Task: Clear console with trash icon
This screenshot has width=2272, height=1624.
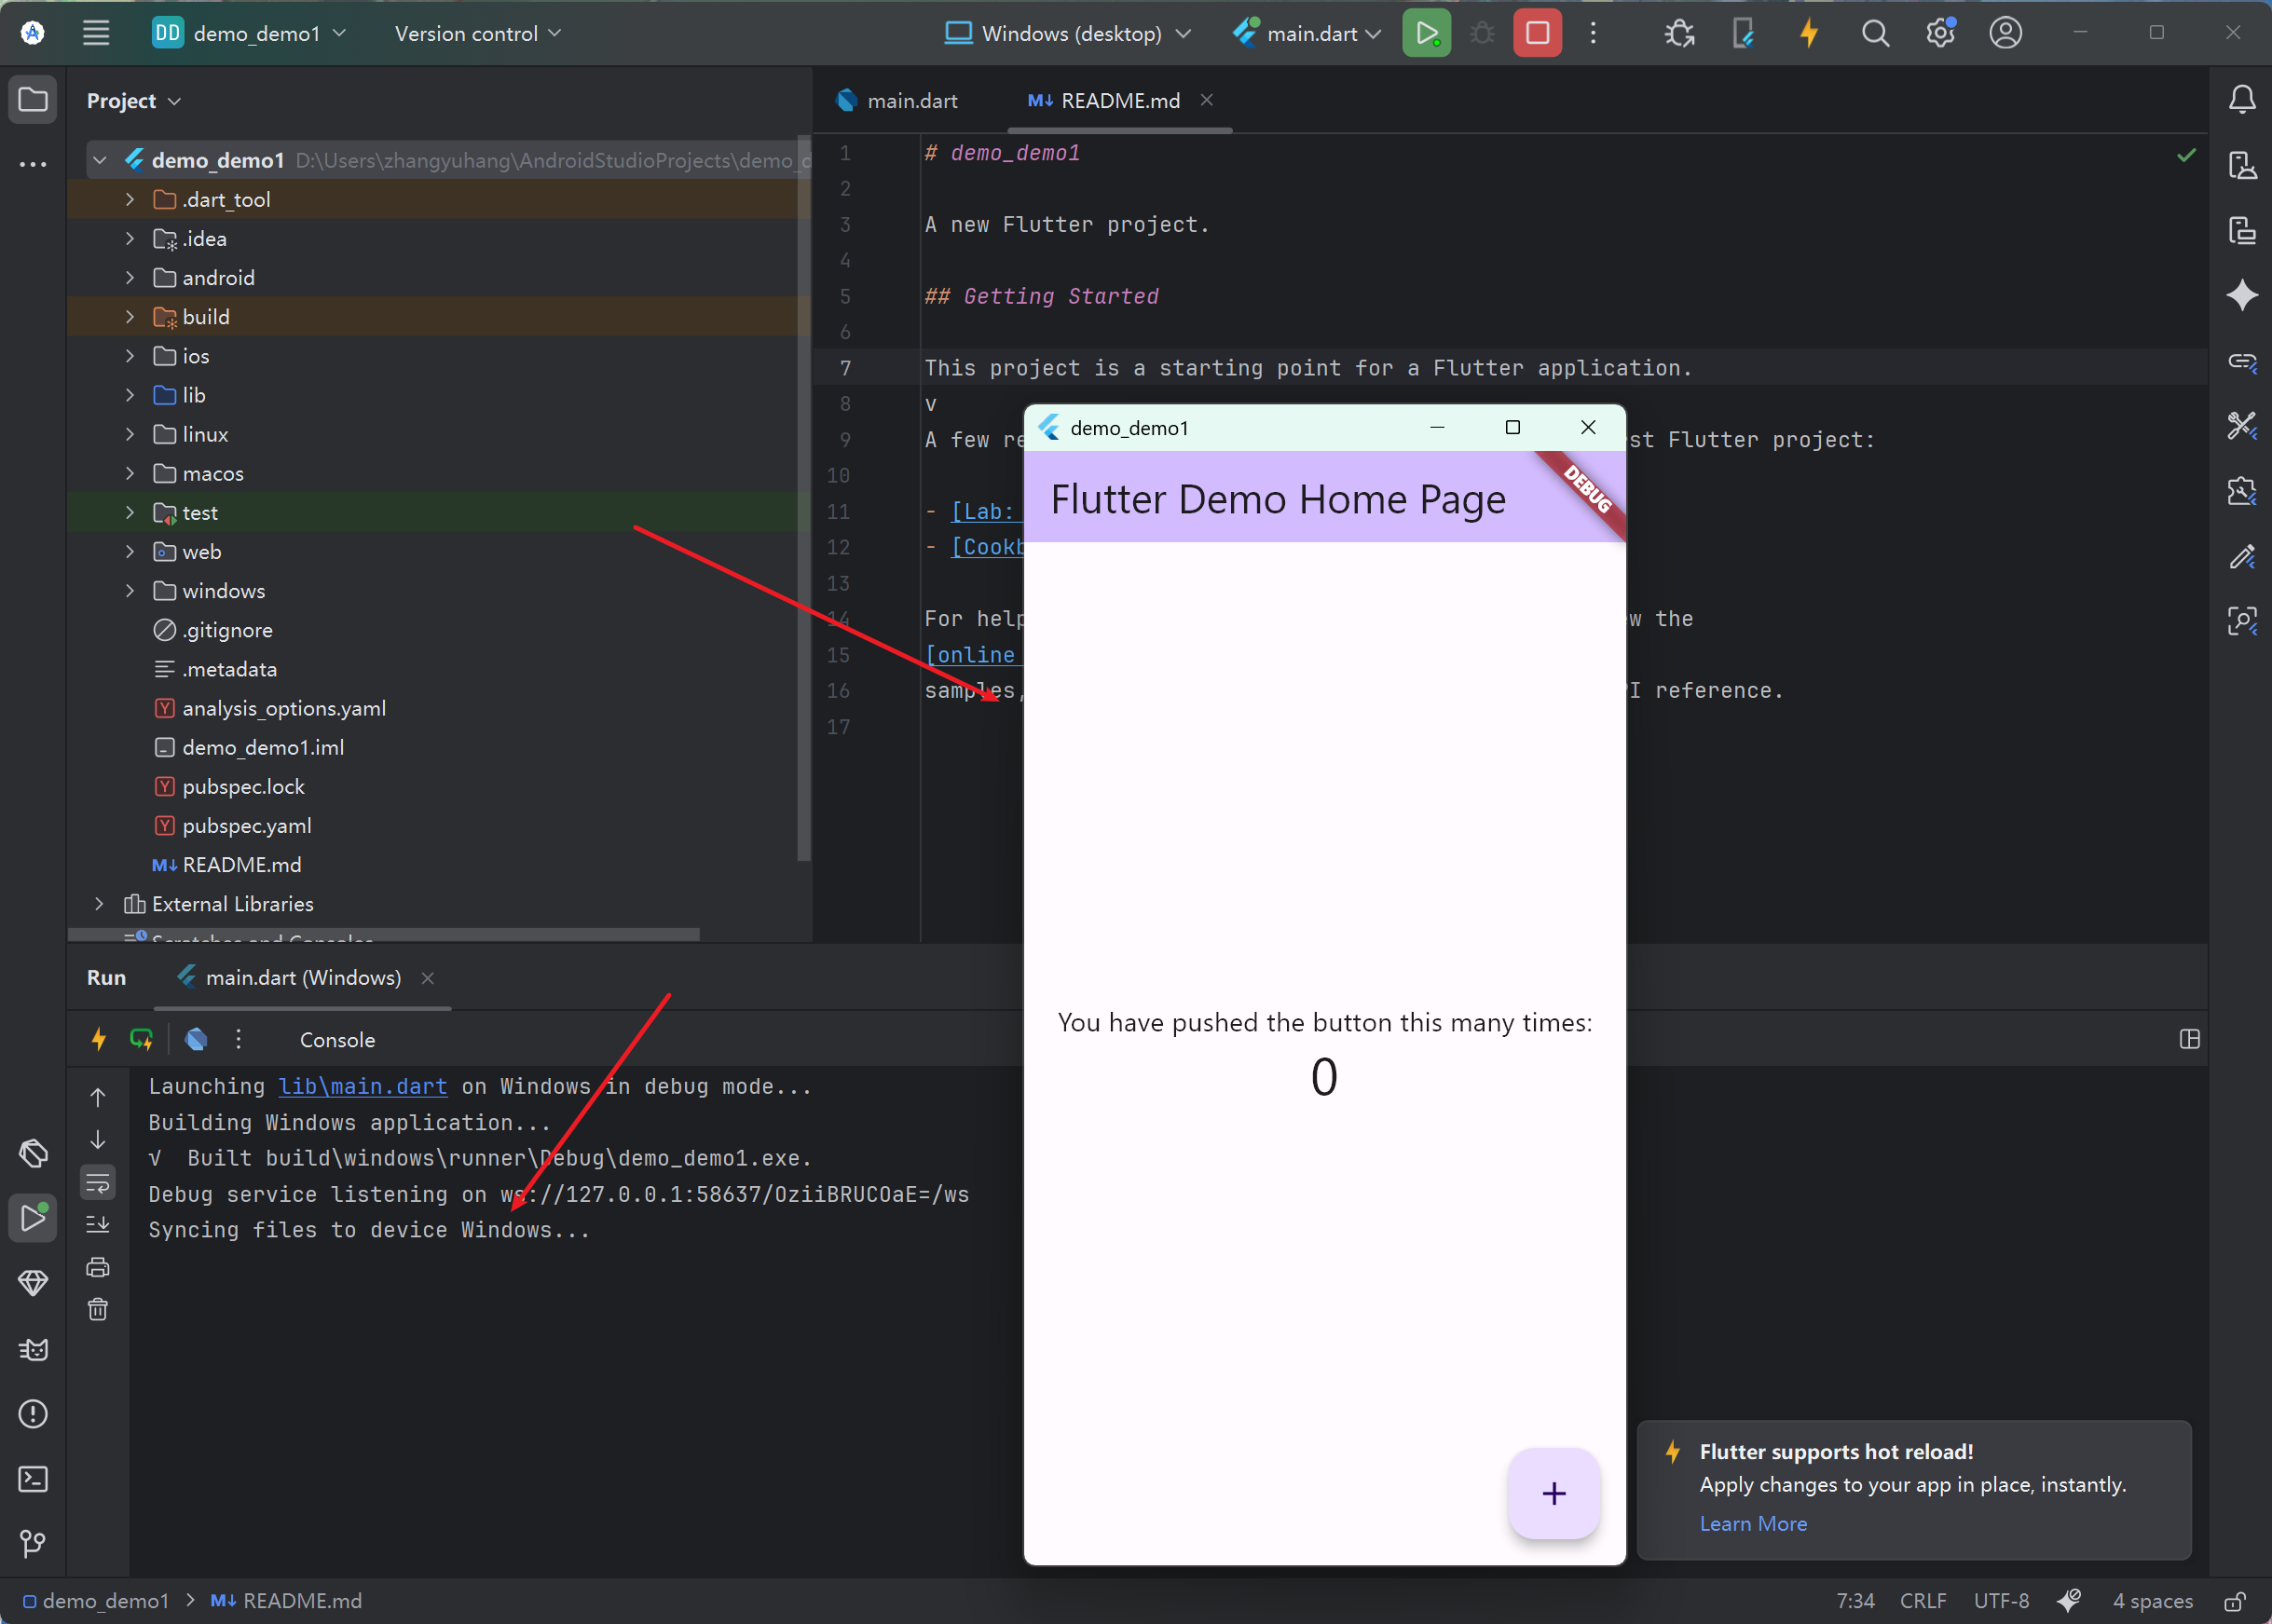Action: [x=97, y=1309]
